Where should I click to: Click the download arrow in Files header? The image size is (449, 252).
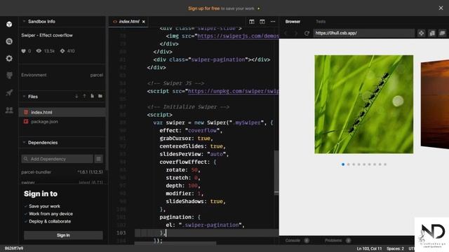[x=76, y=97]
